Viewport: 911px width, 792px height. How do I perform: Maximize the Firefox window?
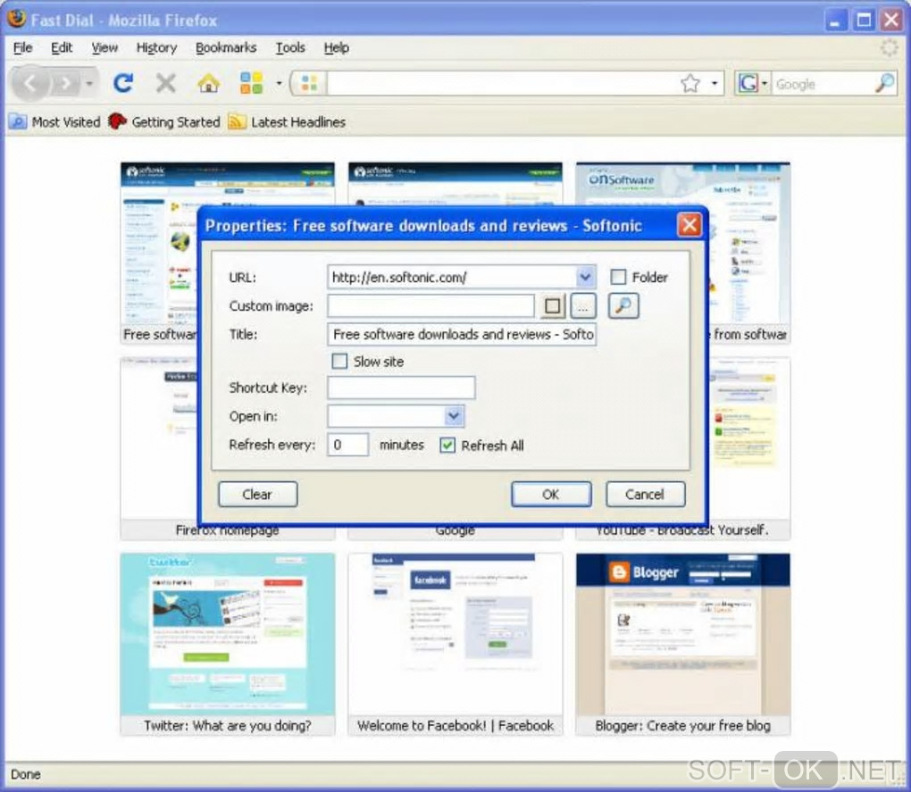tap(864, 21)
